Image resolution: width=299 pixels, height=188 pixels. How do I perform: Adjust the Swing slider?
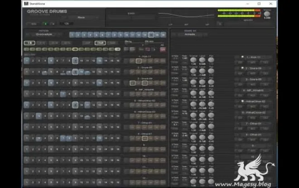[134, 44]
